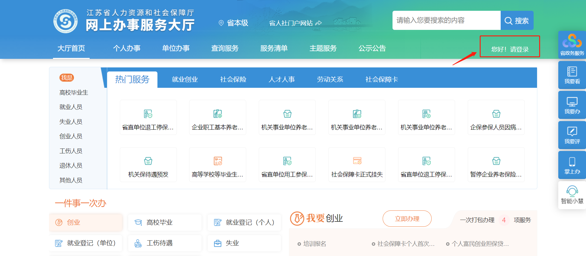Open the 查询服务 navigation menu
Screen dimensions: 586x256
tap(225, 48)
